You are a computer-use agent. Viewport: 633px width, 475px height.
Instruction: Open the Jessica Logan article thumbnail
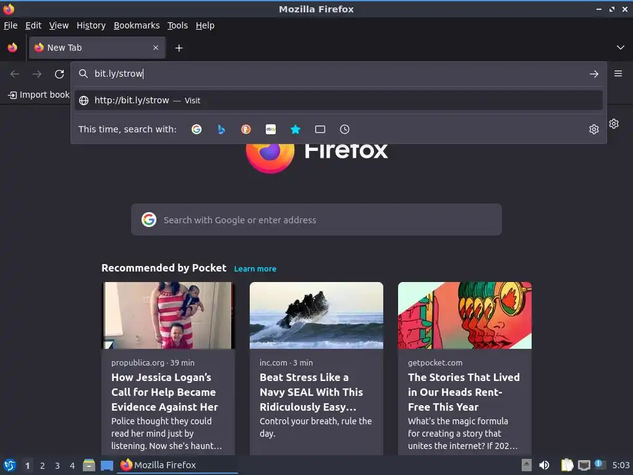168,315
